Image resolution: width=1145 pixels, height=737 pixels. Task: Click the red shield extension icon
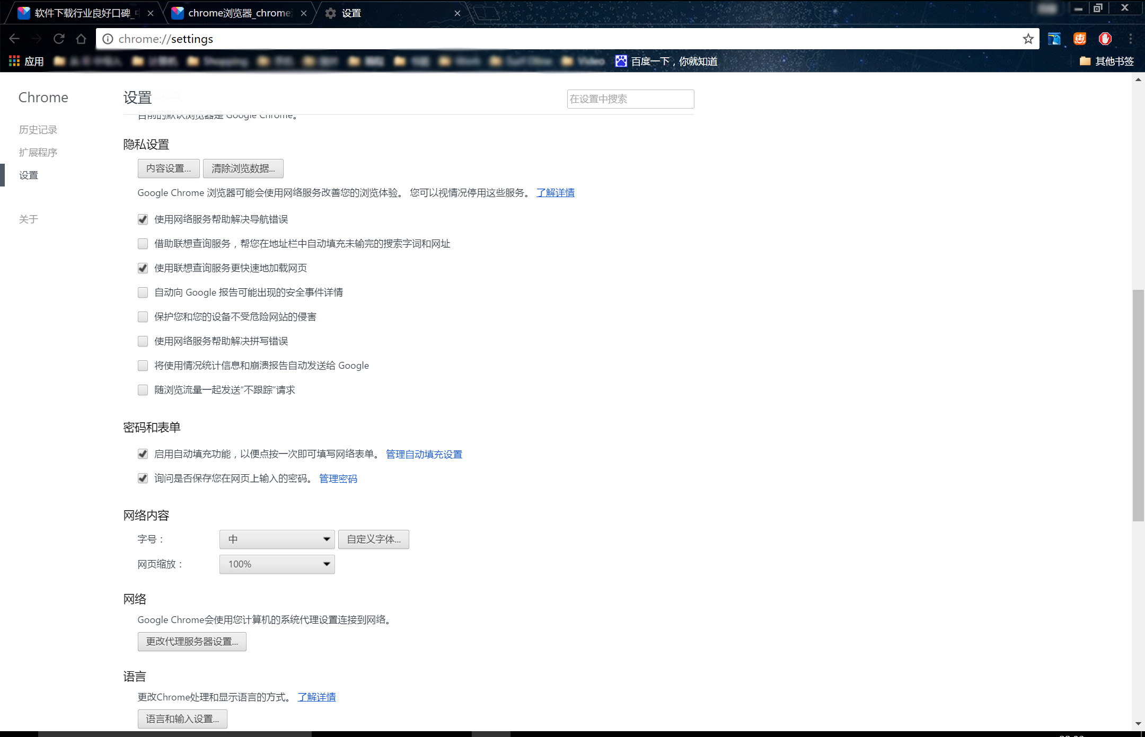tap(1105, 39)
